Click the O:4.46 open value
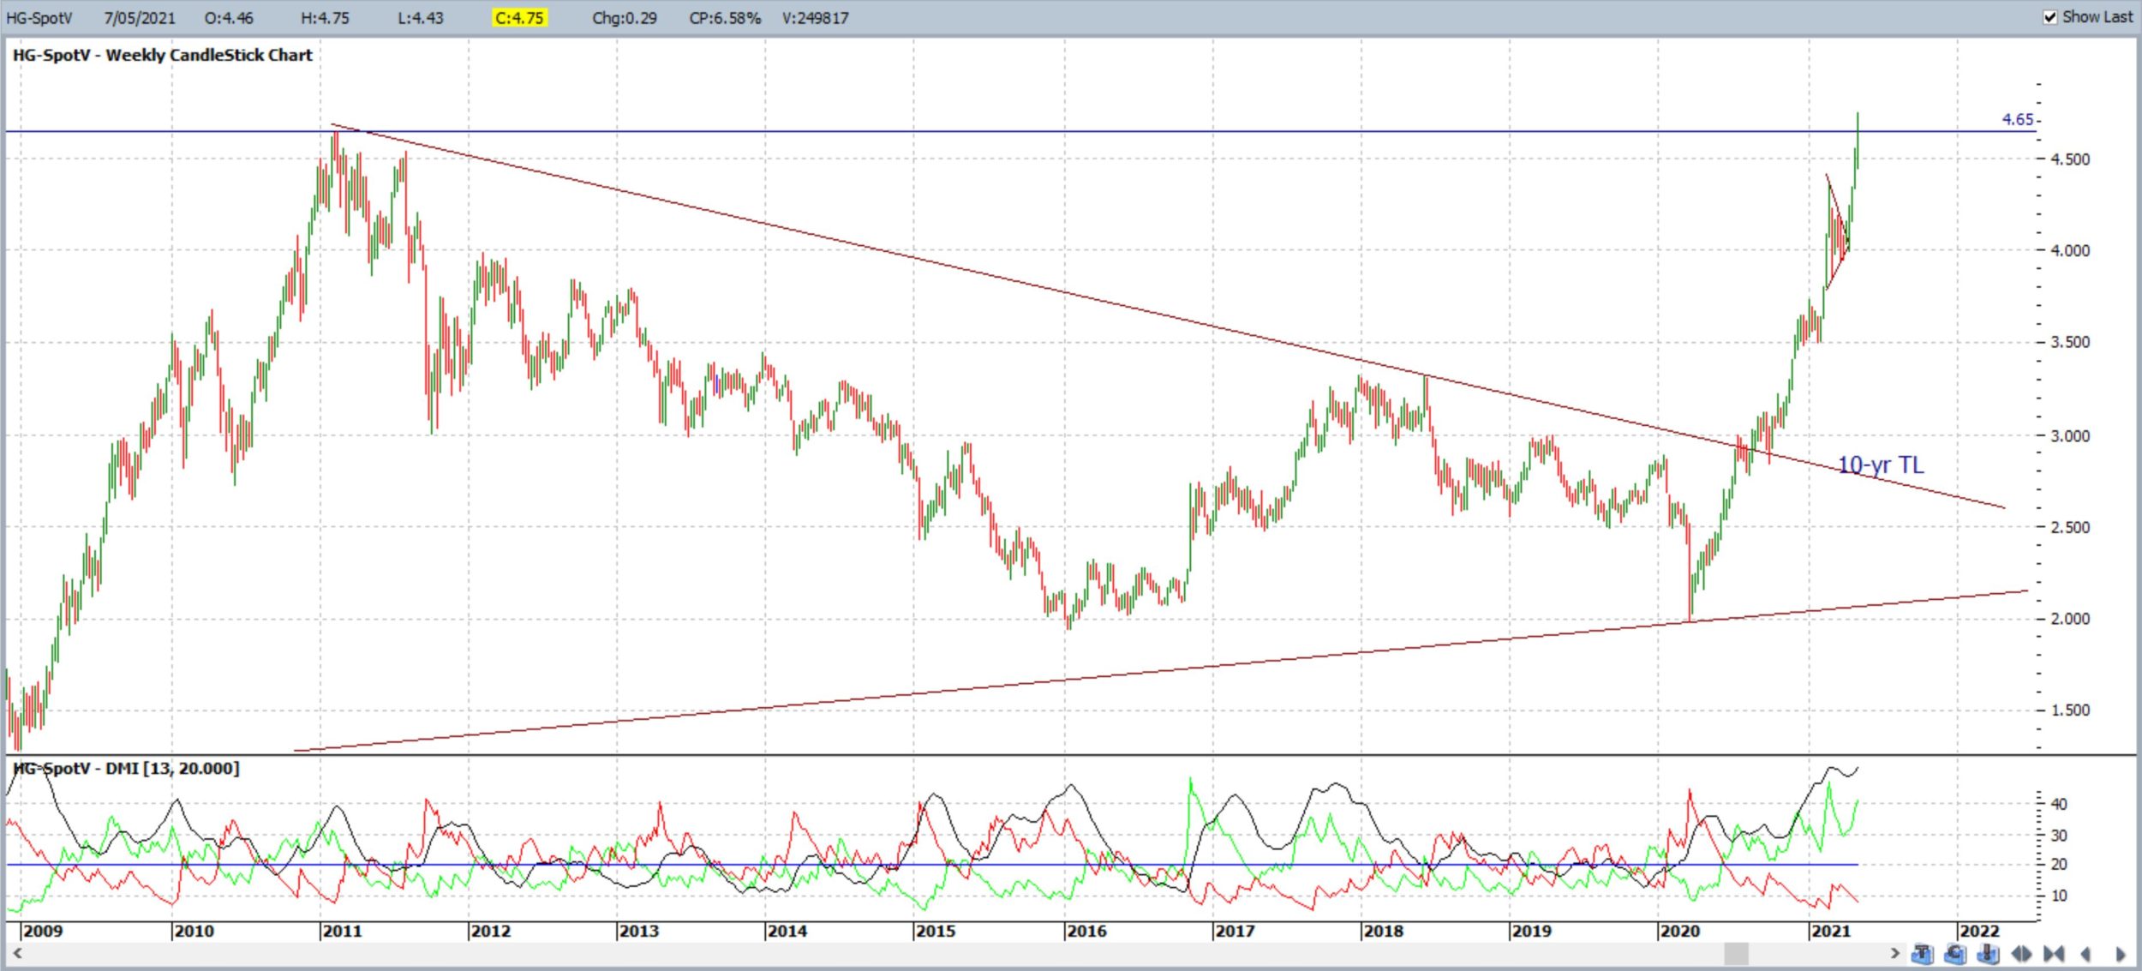Viewport: 2142px width, 971px height. click(229, 18)
